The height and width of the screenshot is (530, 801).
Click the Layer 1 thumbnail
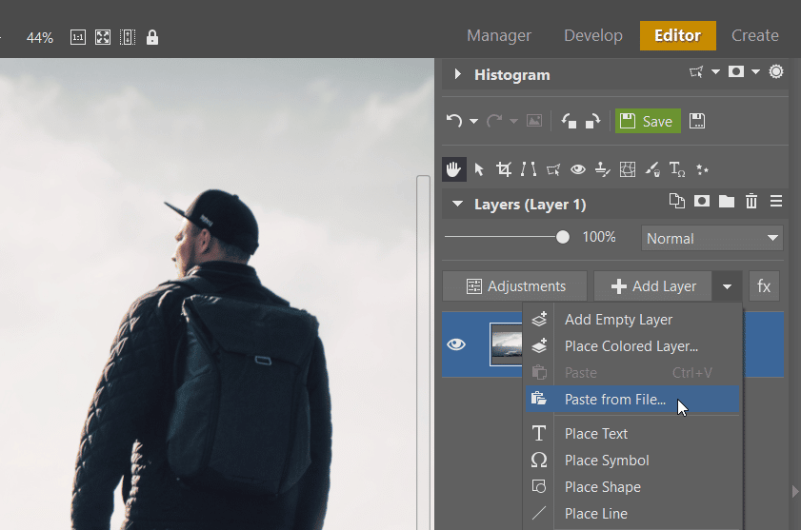pos(506,344)
